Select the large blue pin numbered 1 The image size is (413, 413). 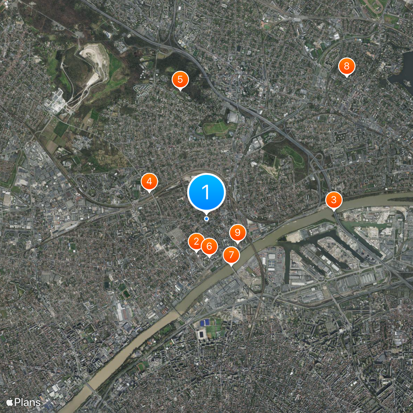click(x=206, y=193)
